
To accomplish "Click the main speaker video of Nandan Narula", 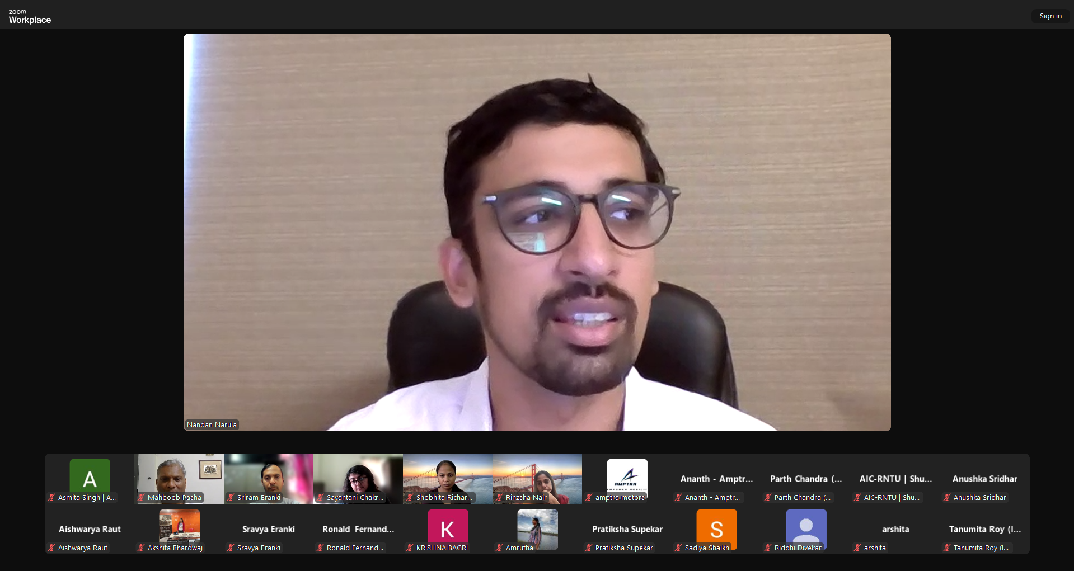I will (537, 232).
